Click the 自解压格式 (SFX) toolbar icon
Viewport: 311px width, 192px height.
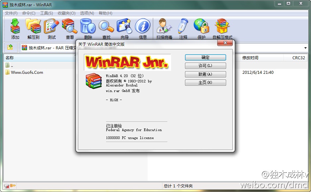click(222, 26)
